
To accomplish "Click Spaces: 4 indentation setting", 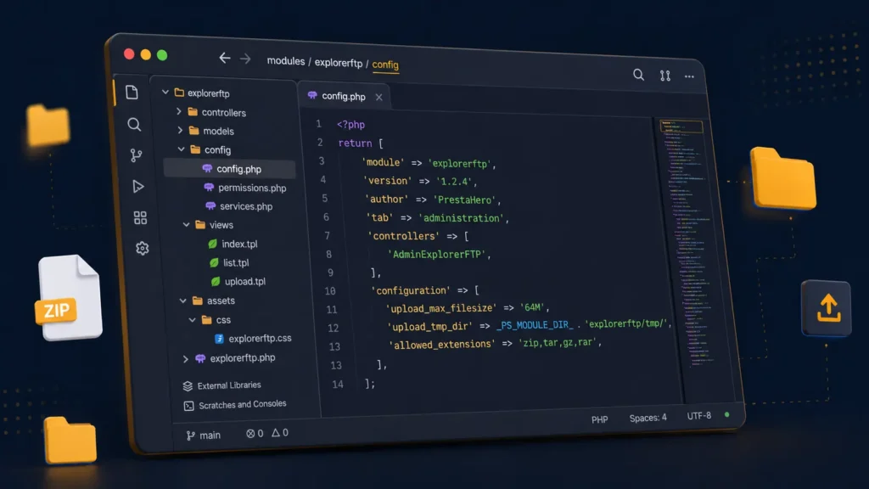I will [x=648, y=418].
